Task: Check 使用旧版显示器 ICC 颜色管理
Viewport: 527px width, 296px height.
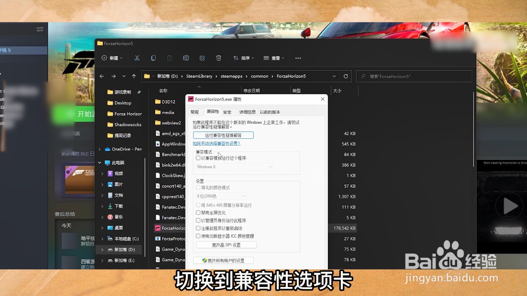Action: (198, 236)
